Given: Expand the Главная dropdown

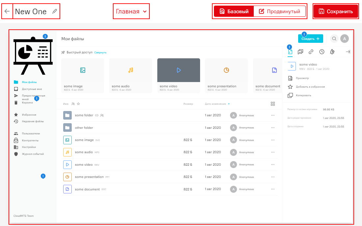Looking at the screenshot, I should coord(131,12).
